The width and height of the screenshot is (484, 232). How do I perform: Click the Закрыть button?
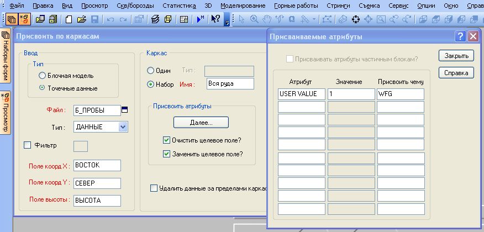click(456, 56)
